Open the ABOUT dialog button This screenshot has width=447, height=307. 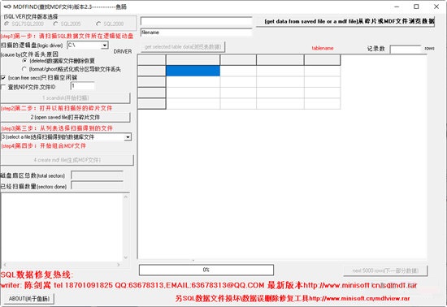coord(29,298)
